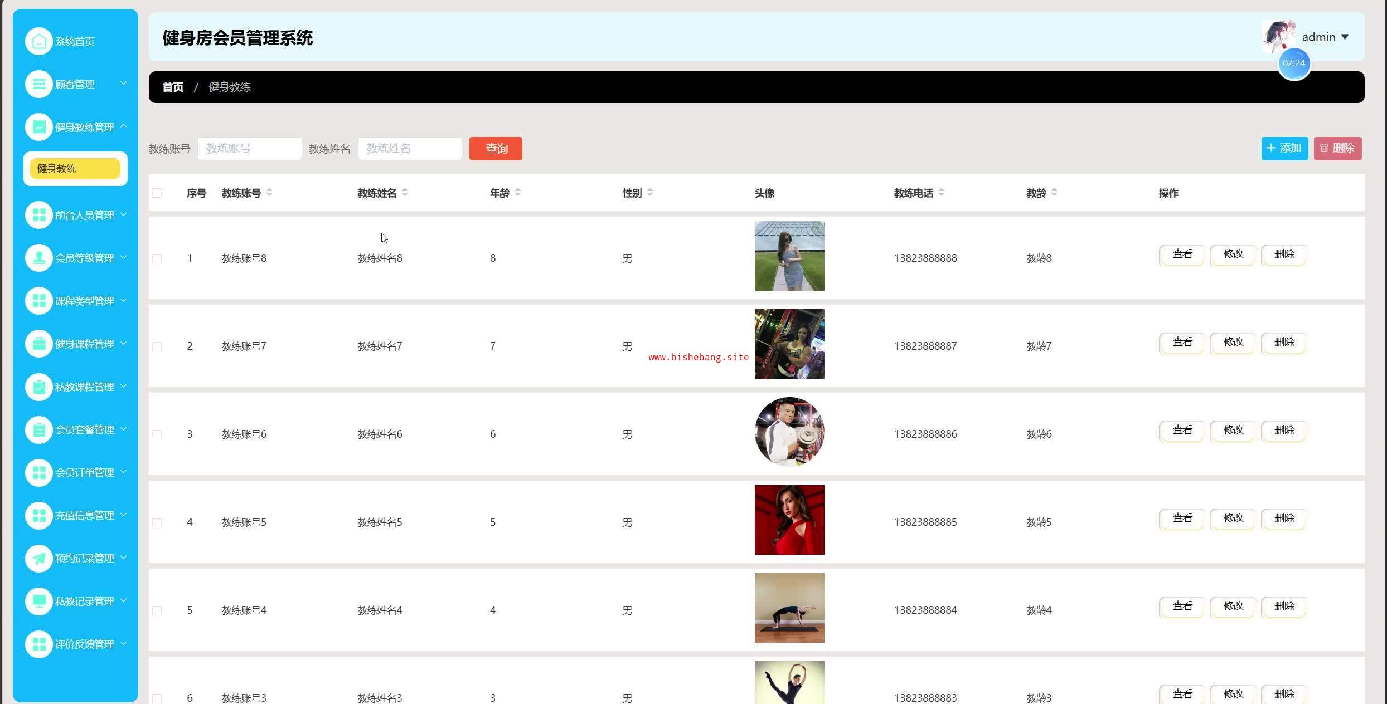Click the 教练姓名 search input
1387x704 pixels.
point(410,149)
